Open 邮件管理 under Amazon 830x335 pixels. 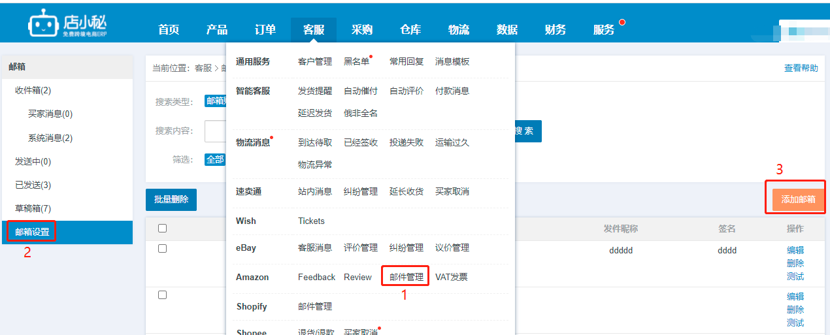click(407, 277)
